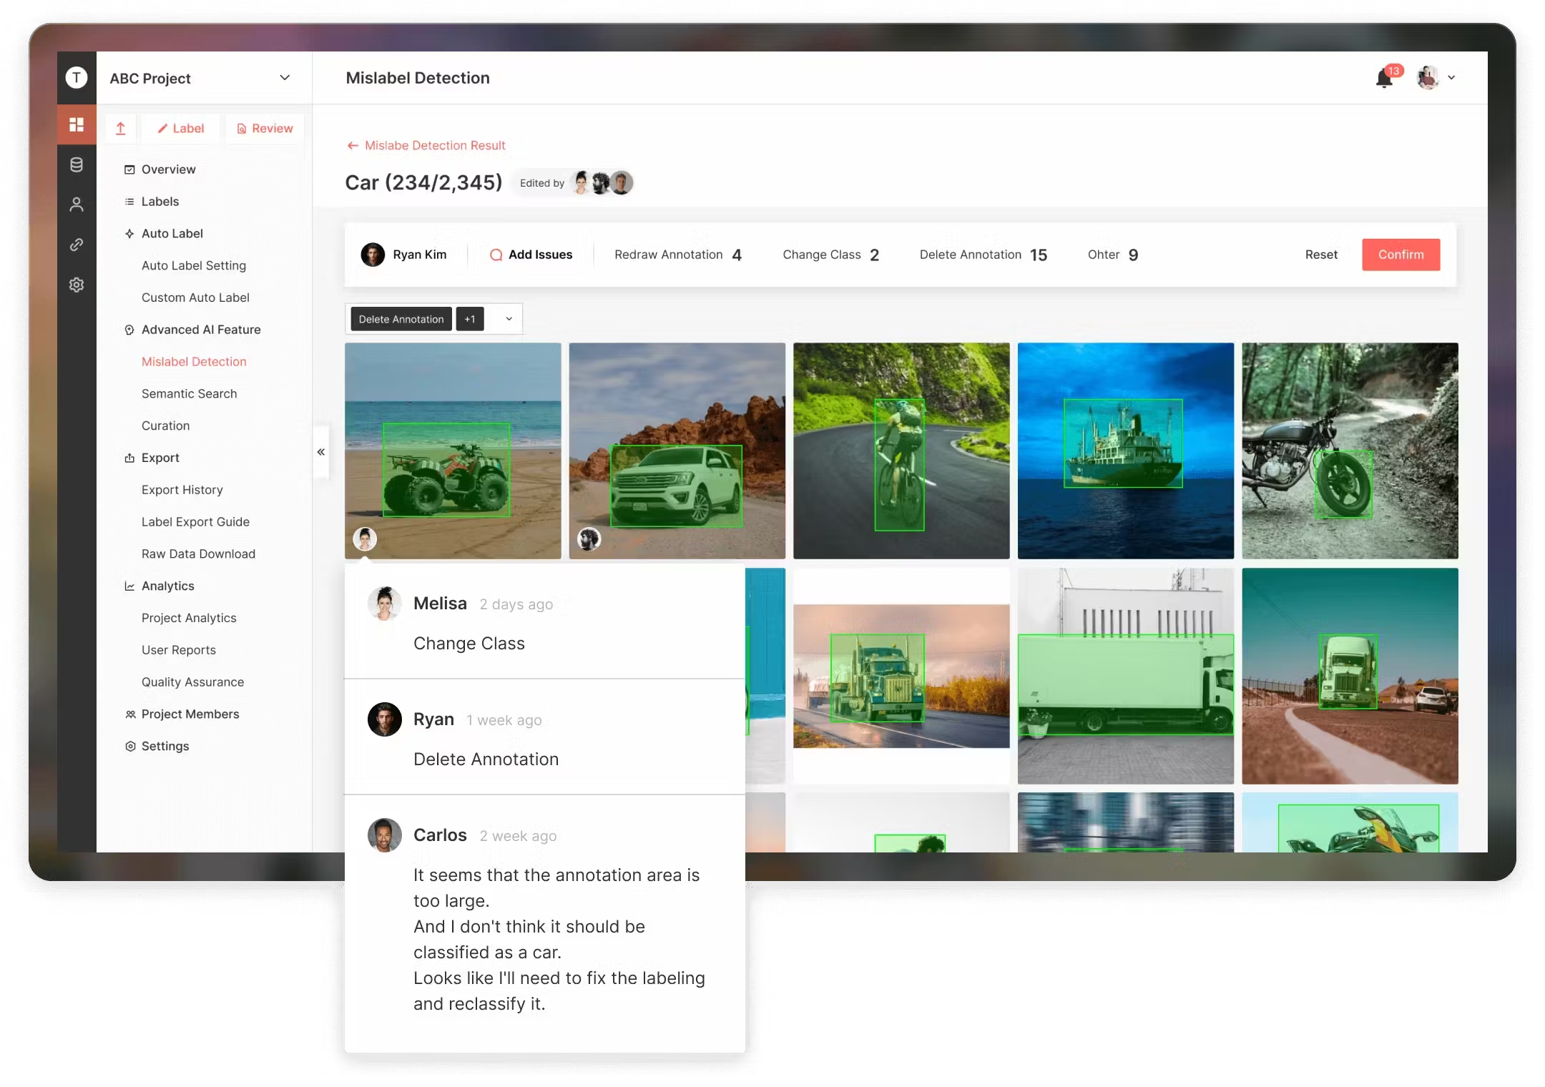The image size is (1545, 1087).
Task: Click the Mislabel Detection sidebar icon
Action: click(x=193, y=361)
